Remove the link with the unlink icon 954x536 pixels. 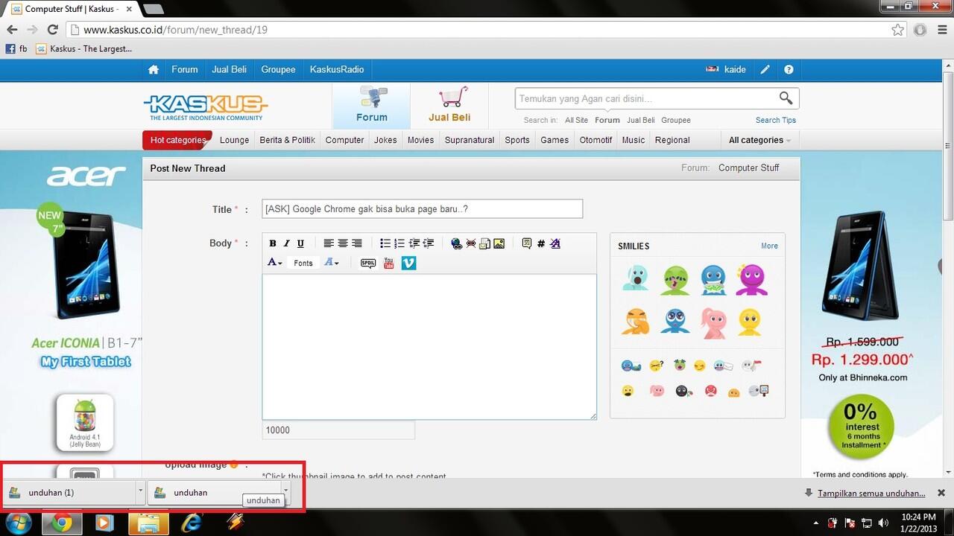point(471,243)
